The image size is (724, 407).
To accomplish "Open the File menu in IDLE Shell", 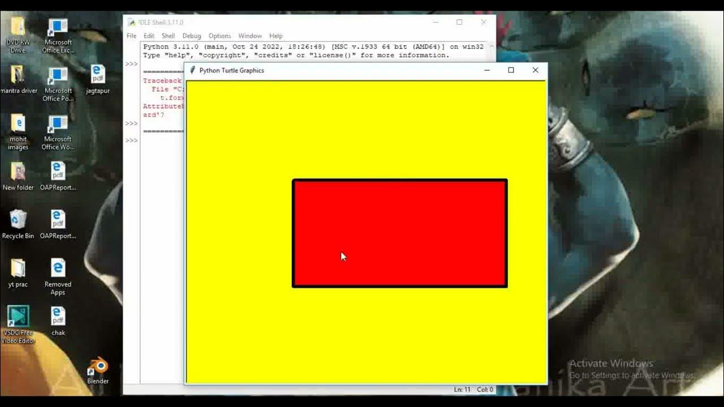I will pos(131,36).
